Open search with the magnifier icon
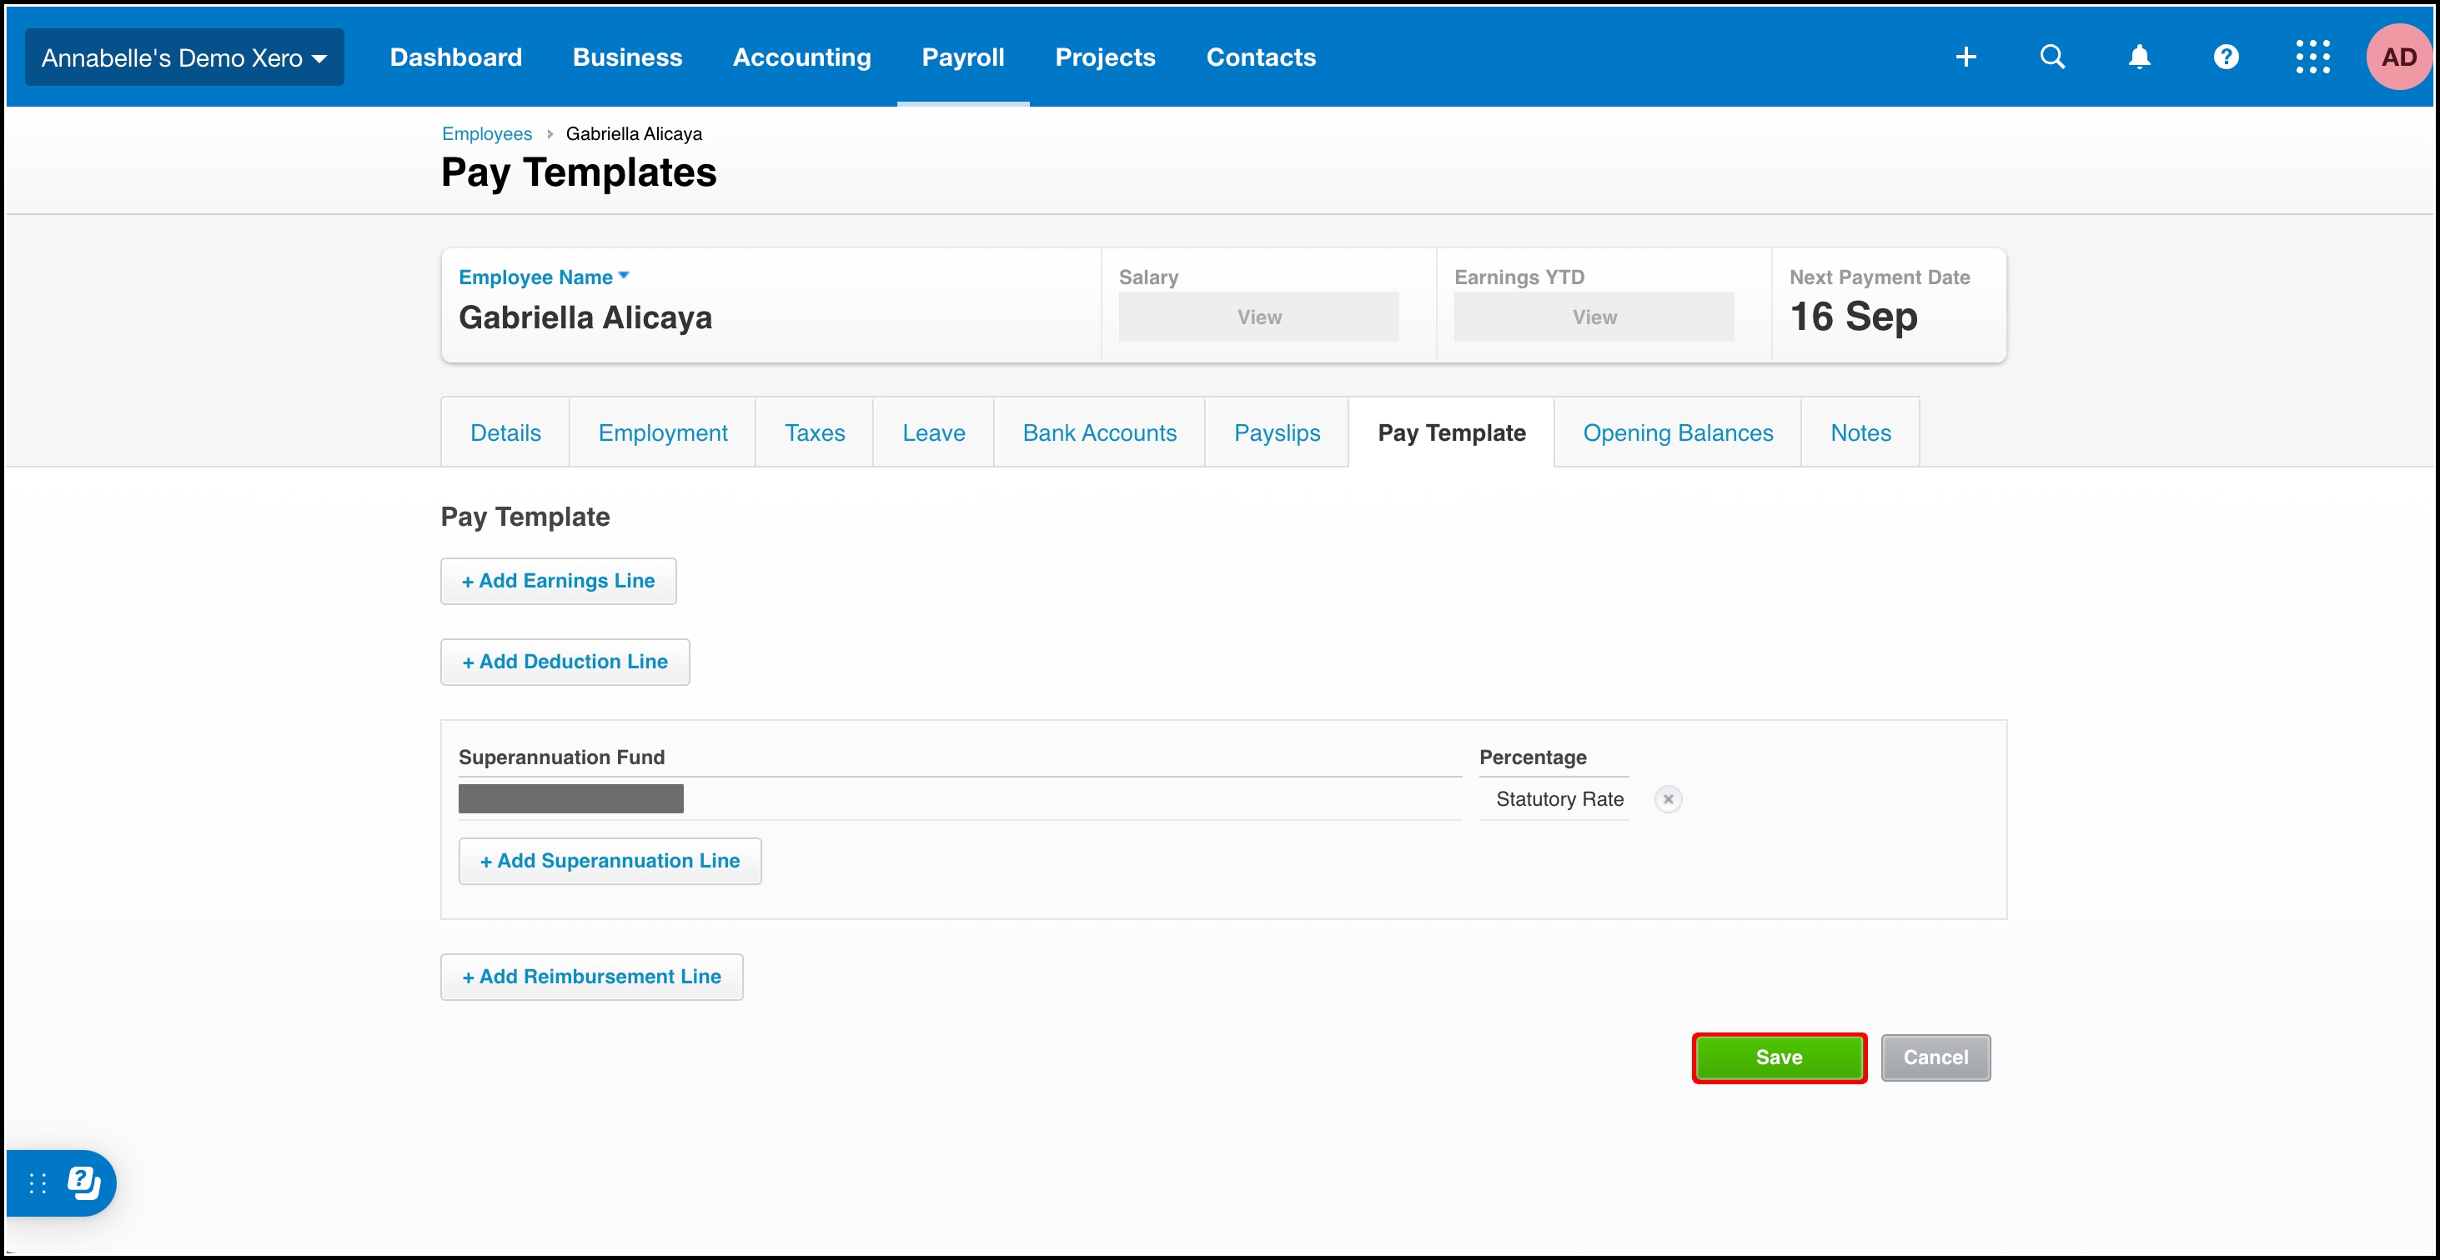2440x1260 pixels. [2051, 57]
